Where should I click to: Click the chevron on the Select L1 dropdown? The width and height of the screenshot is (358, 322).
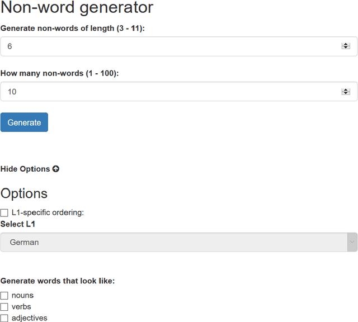(352, 243)
